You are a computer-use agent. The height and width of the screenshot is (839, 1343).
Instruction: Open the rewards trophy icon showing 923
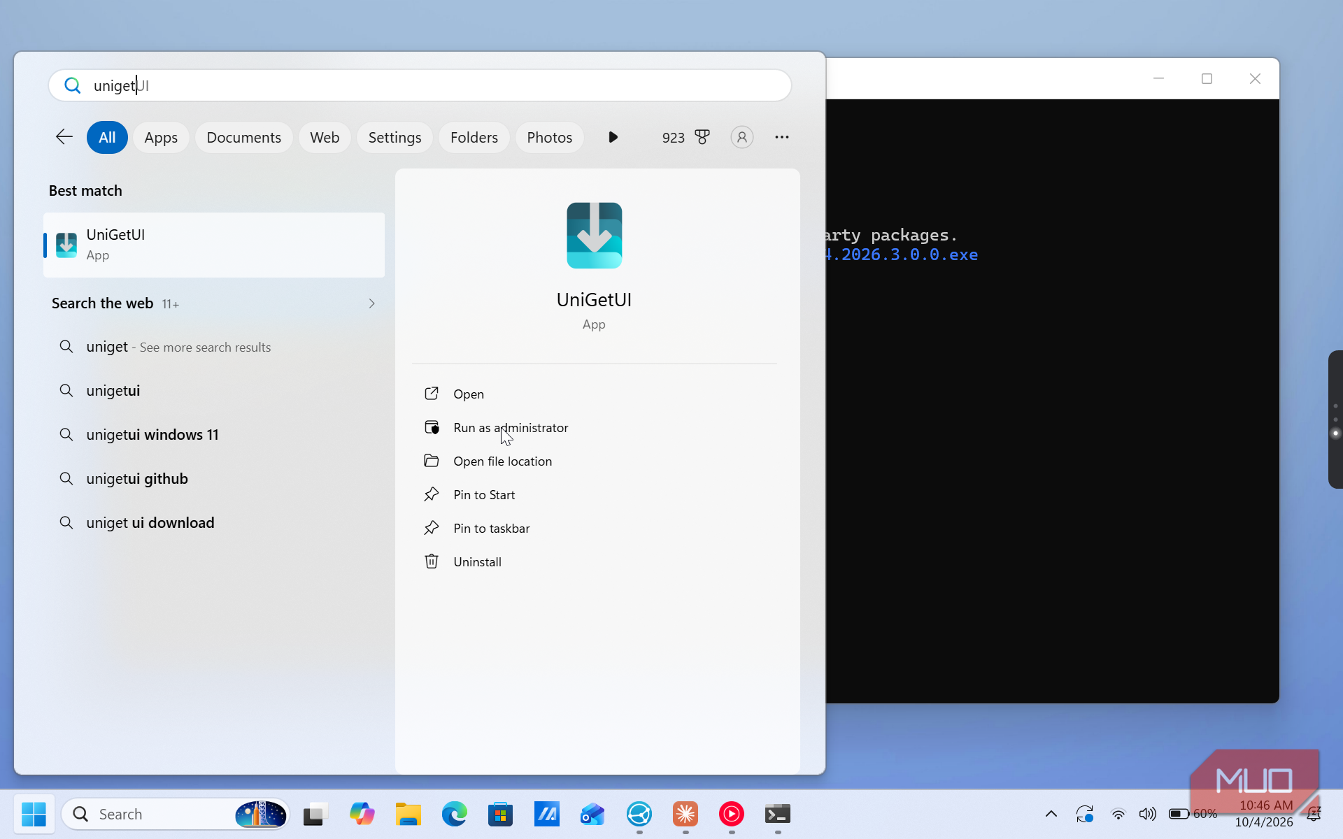702,137
